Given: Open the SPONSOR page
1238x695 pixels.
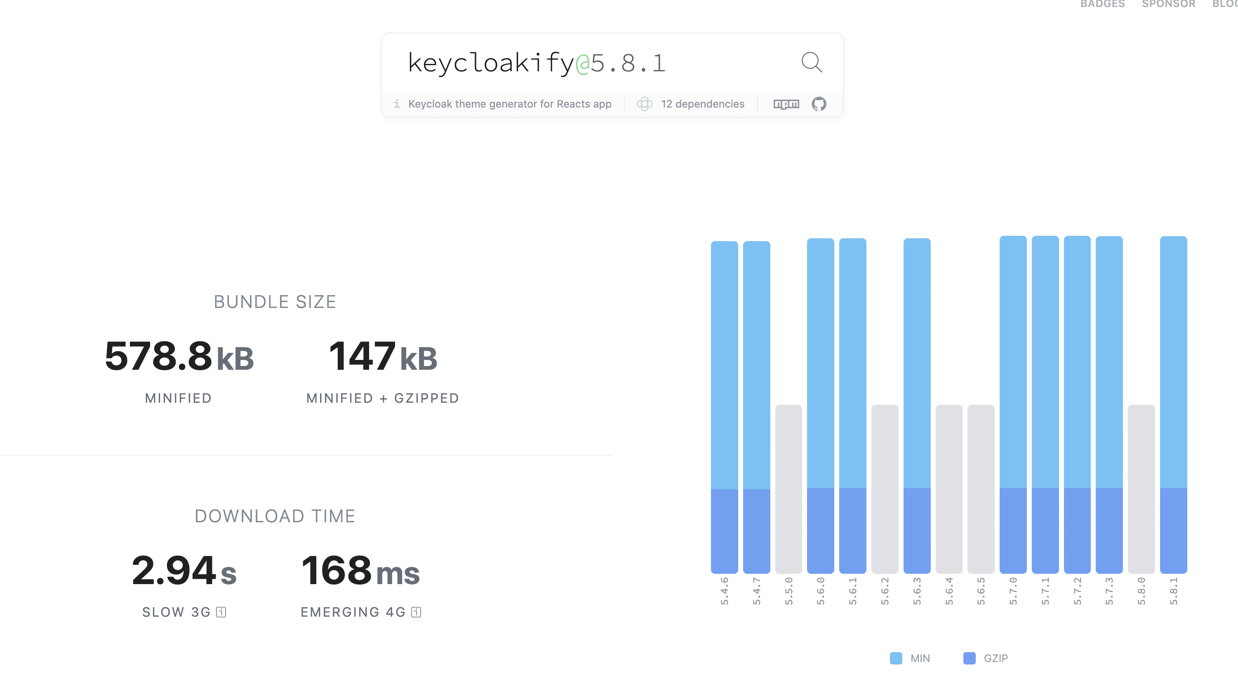Looking at the screenshot, I should [1168, 4].
